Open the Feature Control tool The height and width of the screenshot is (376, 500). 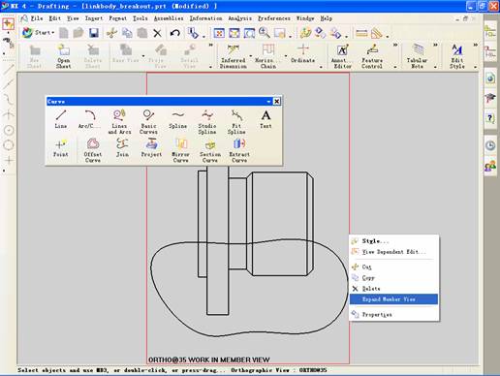[372, 56]
